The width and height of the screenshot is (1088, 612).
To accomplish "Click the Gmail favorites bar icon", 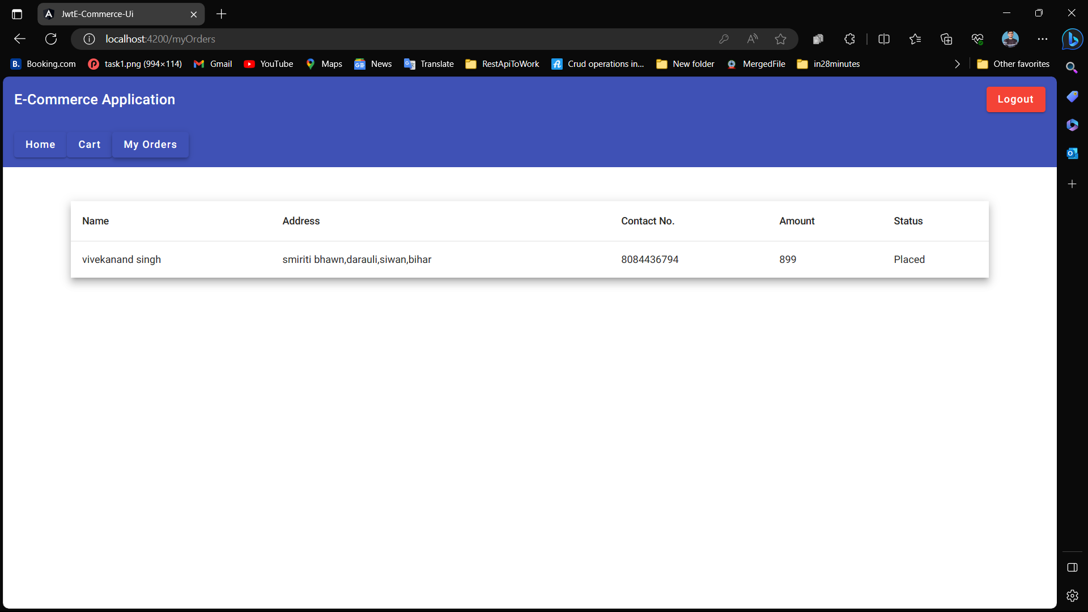I will [212, 63].
